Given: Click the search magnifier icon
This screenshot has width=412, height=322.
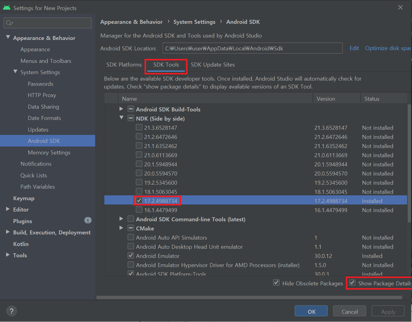Looking at the screenshot, I should click(9, 23).
